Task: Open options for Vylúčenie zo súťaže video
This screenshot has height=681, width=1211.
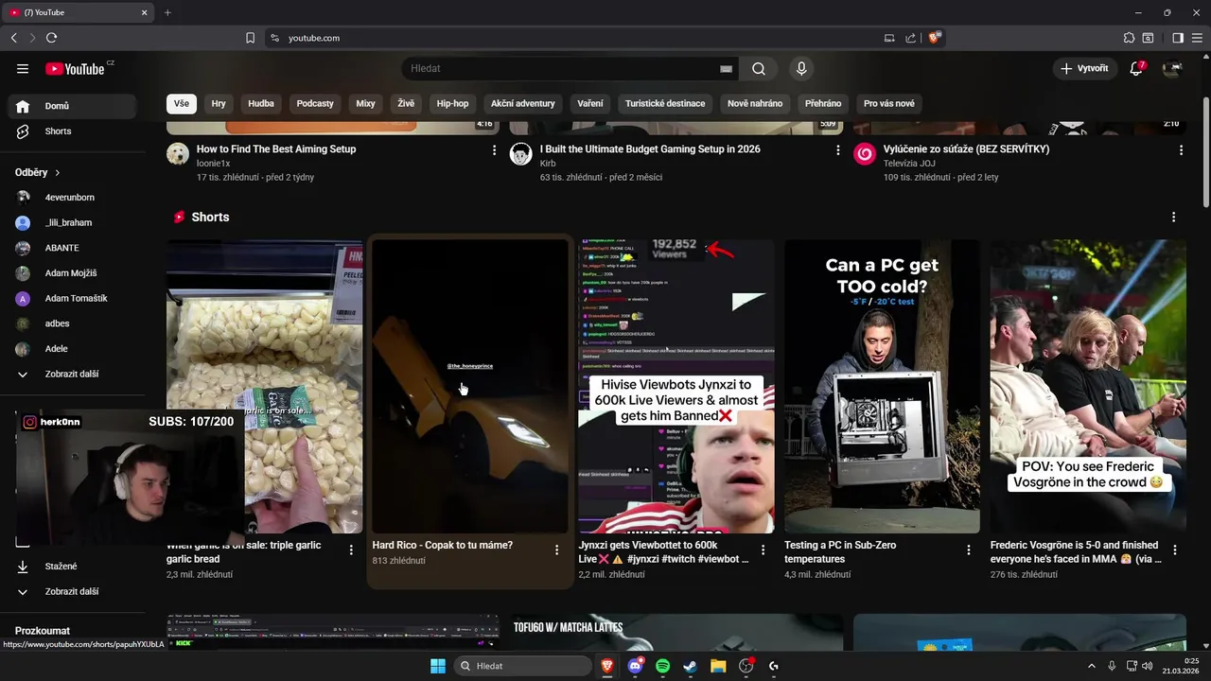Action: (1181, 150)
